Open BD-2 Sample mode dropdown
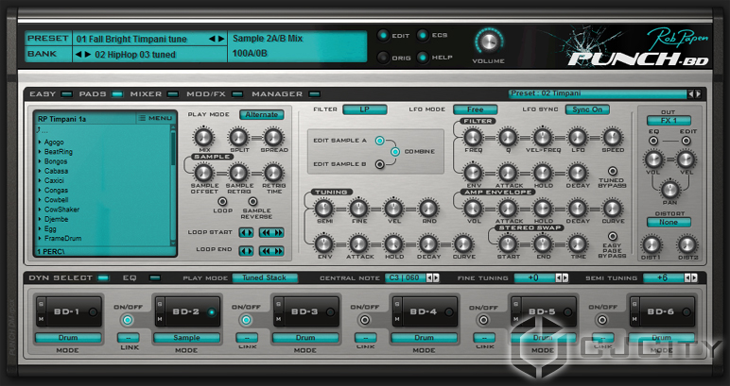Image resolution: width=730 pixels, height=386 pixels. pos(186,338)
